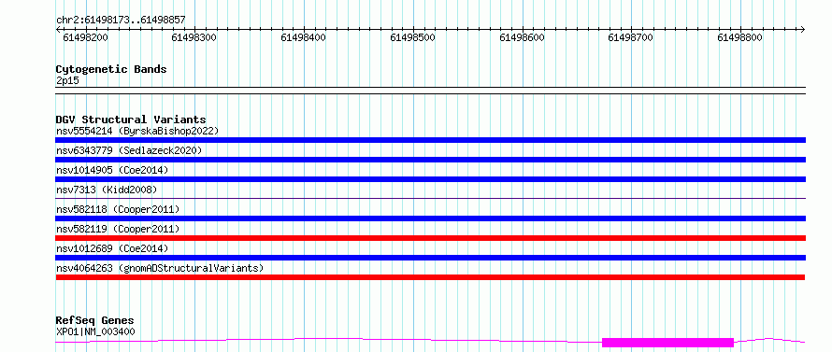Open variant nsv5554214 (ByrskaBishop2022) label

point(137,131)
